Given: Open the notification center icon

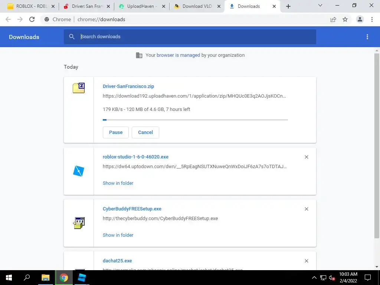Looking at the screenshot, I should (x=368, y=278).
